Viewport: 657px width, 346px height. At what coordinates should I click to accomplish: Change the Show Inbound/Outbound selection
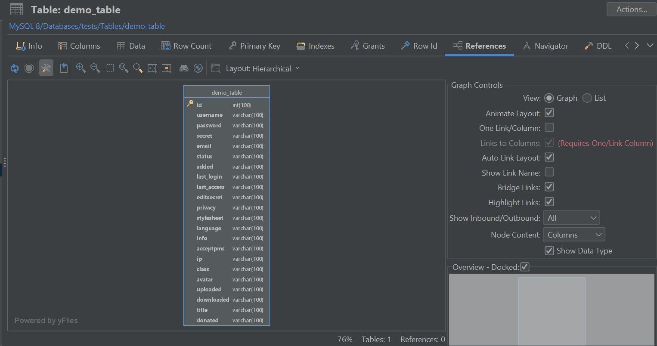[x=571, y=217]
